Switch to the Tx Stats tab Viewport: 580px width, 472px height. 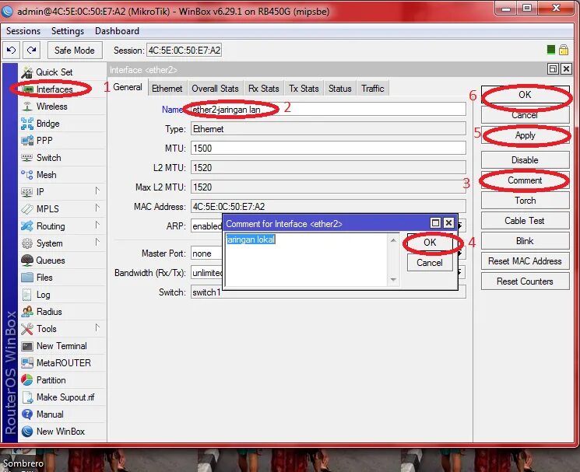point(304,89)
